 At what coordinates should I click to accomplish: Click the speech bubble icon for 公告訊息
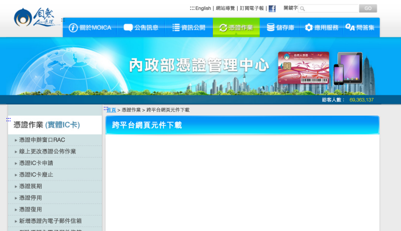(128, 27)
